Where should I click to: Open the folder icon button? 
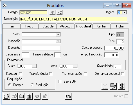point(22,96)
